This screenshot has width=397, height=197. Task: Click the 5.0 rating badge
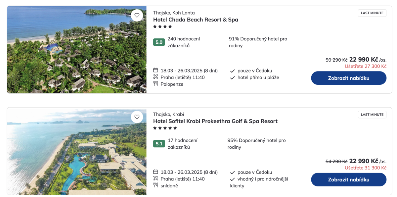(159, 42)
